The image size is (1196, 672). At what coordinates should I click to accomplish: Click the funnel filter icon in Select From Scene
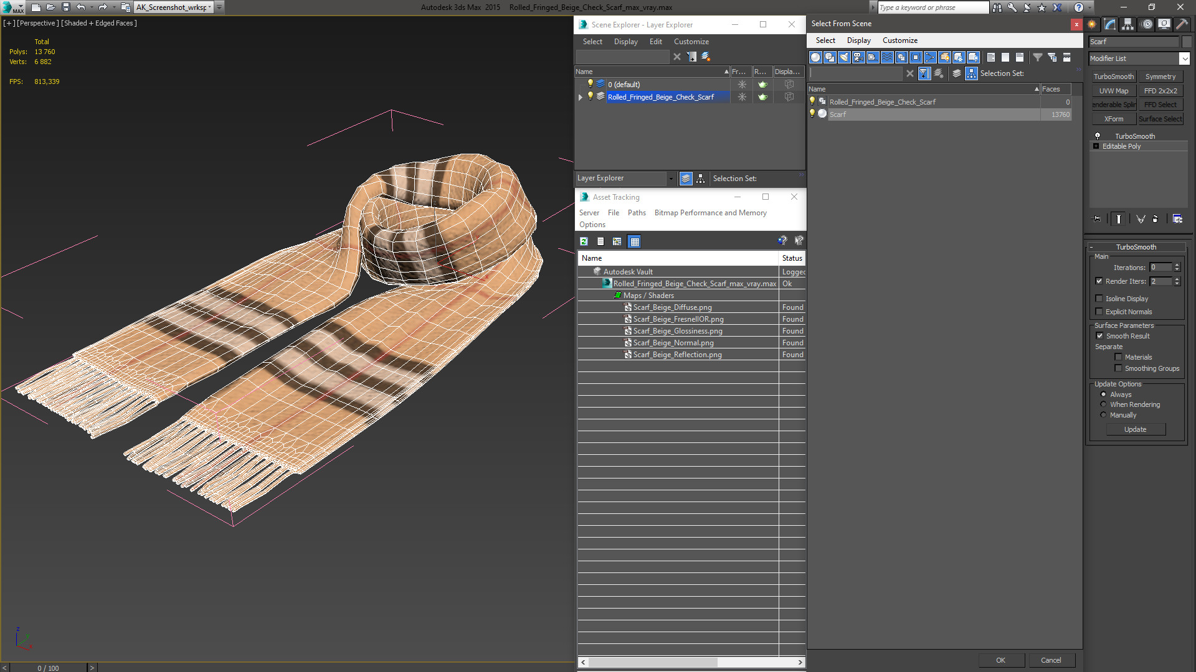[1038, 57]
